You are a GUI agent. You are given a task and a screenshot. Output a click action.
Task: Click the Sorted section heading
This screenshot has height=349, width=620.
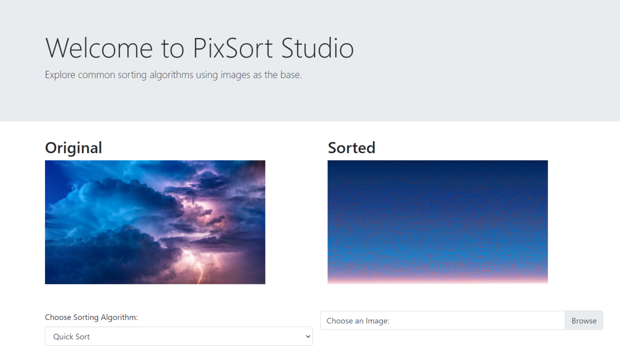(351, 147)
